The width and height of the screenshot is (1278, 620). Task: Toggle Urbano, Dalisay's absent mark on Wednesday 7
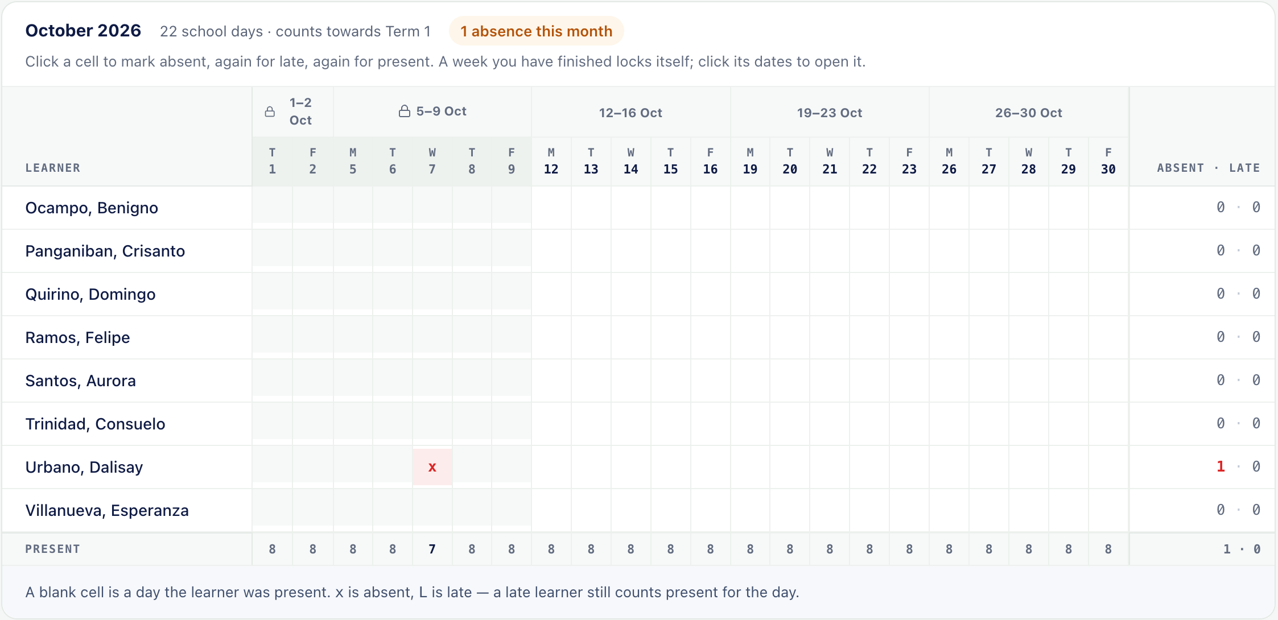(432, 467)
